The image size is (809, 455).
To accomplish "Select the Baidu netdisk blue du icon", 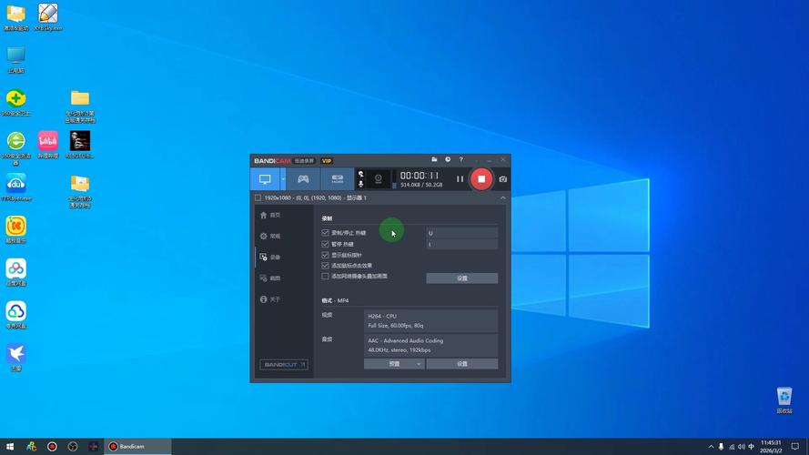I will click(16, 187).
